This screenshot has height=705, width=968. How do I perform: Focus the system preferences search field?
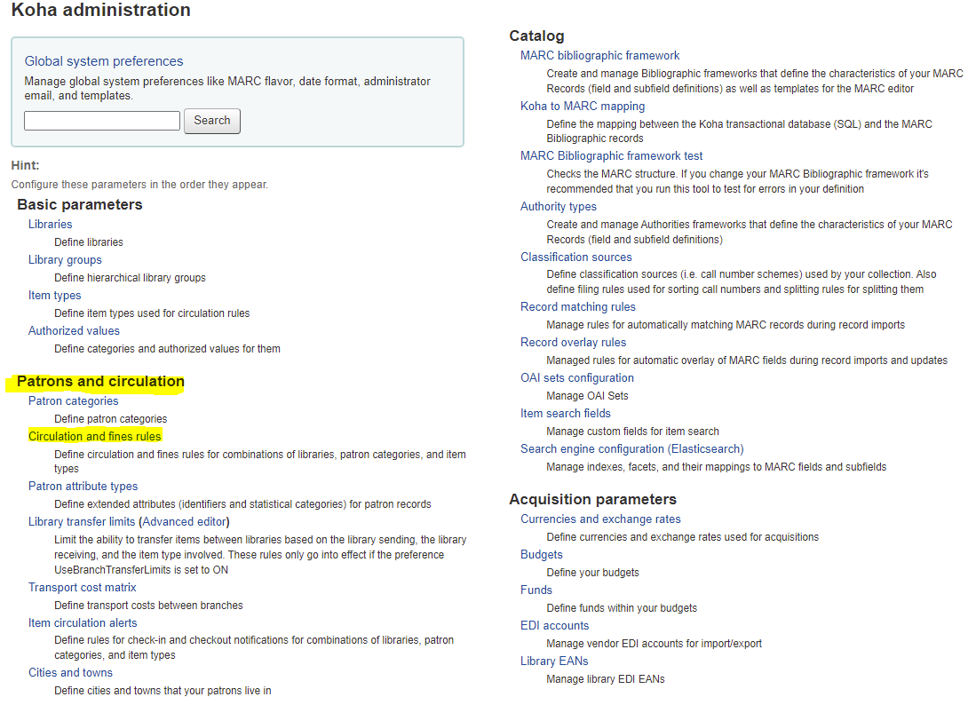click(102, 121)
